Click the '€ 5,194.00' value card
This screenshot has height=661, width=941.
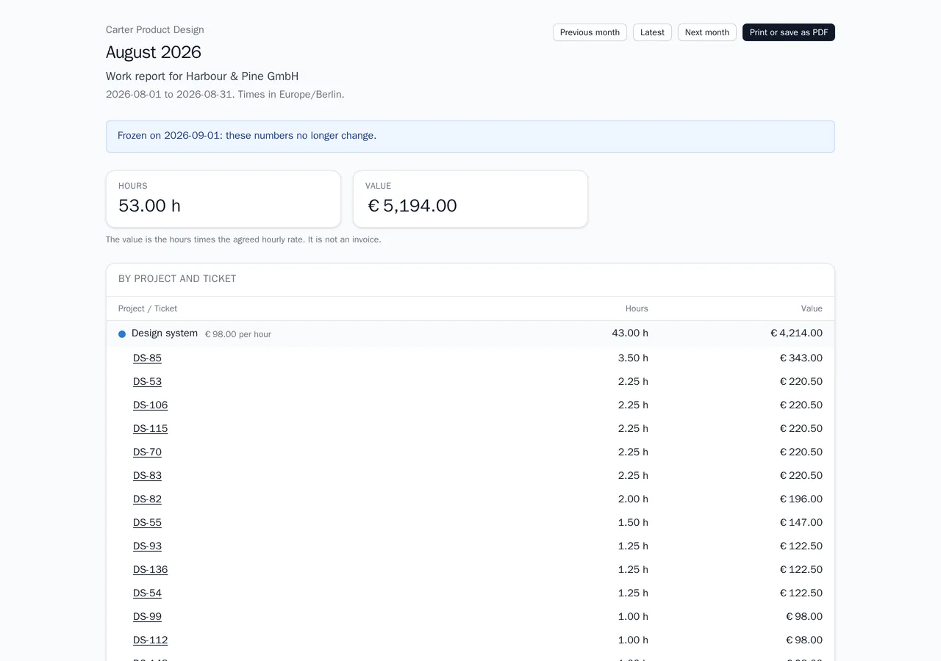pyautogui.click(x=470, y=199)
